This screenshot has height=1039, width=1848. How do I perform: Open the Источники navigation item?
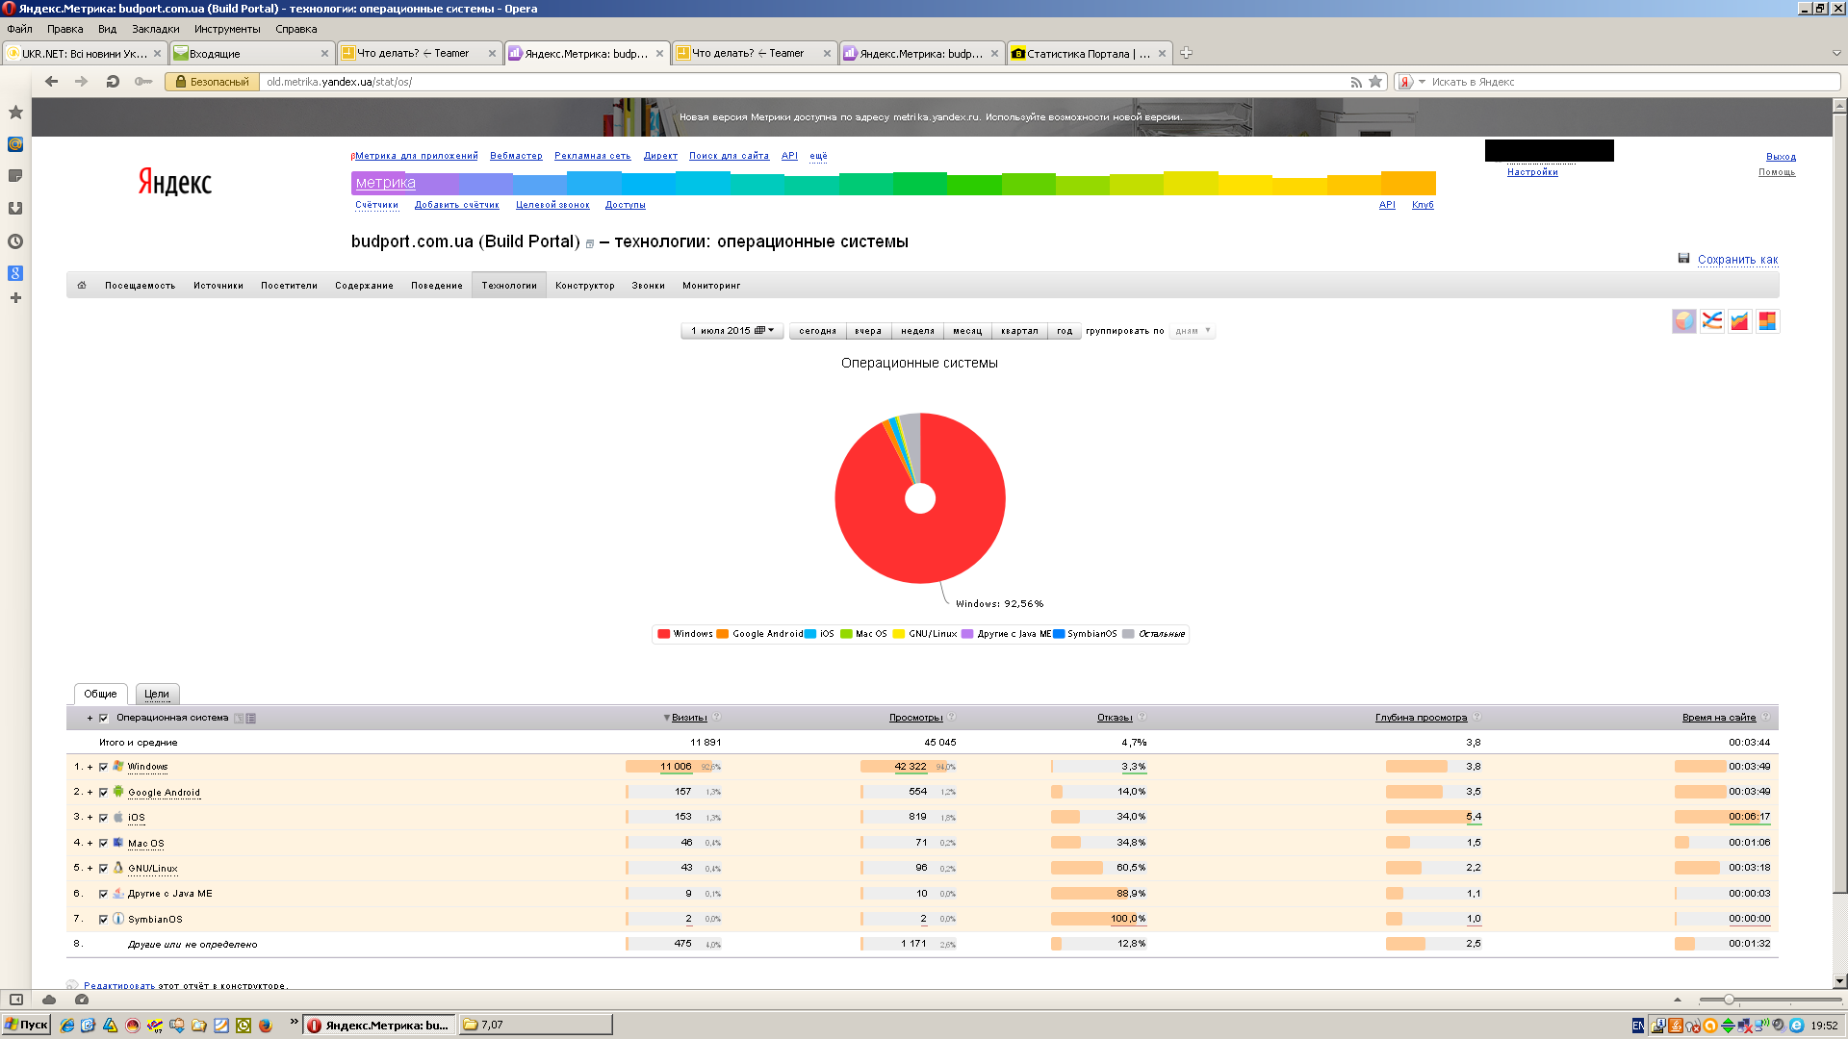coord(218,286)
